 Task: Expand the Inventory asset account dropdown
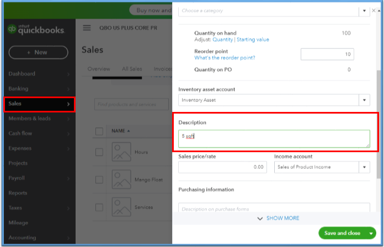[364, 100]
